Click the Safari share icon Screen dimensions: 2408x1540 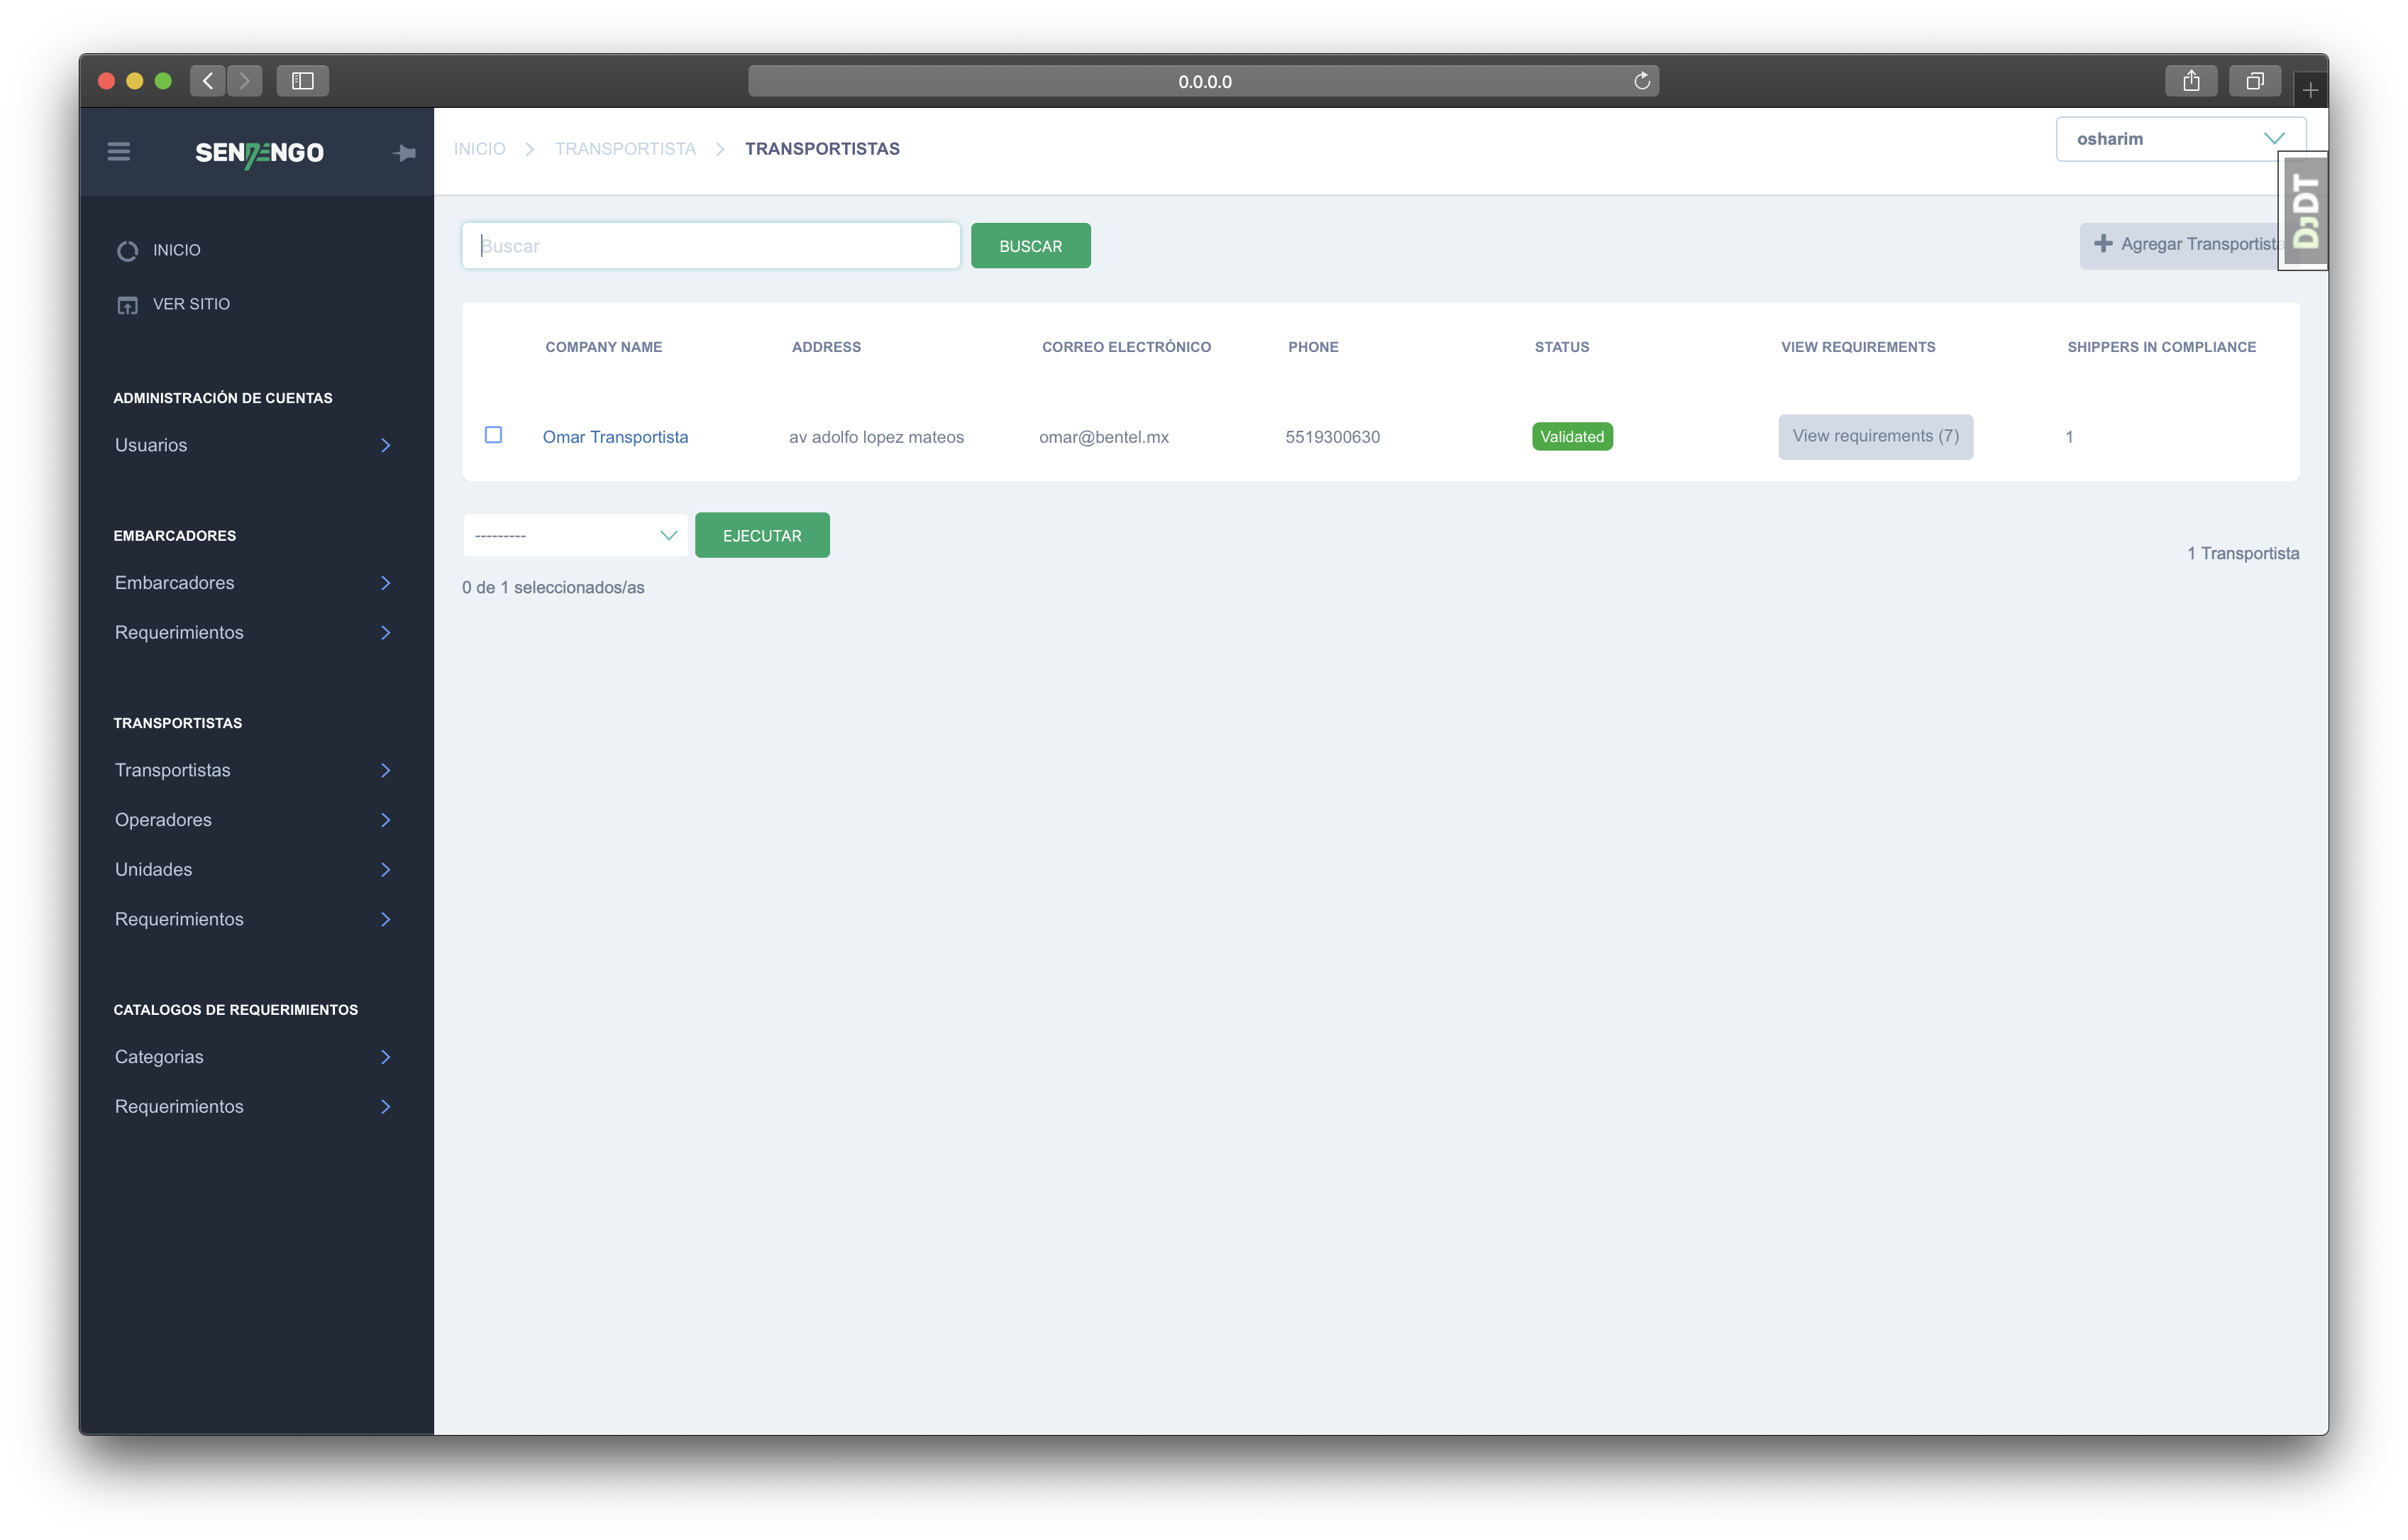[2191, 81]
